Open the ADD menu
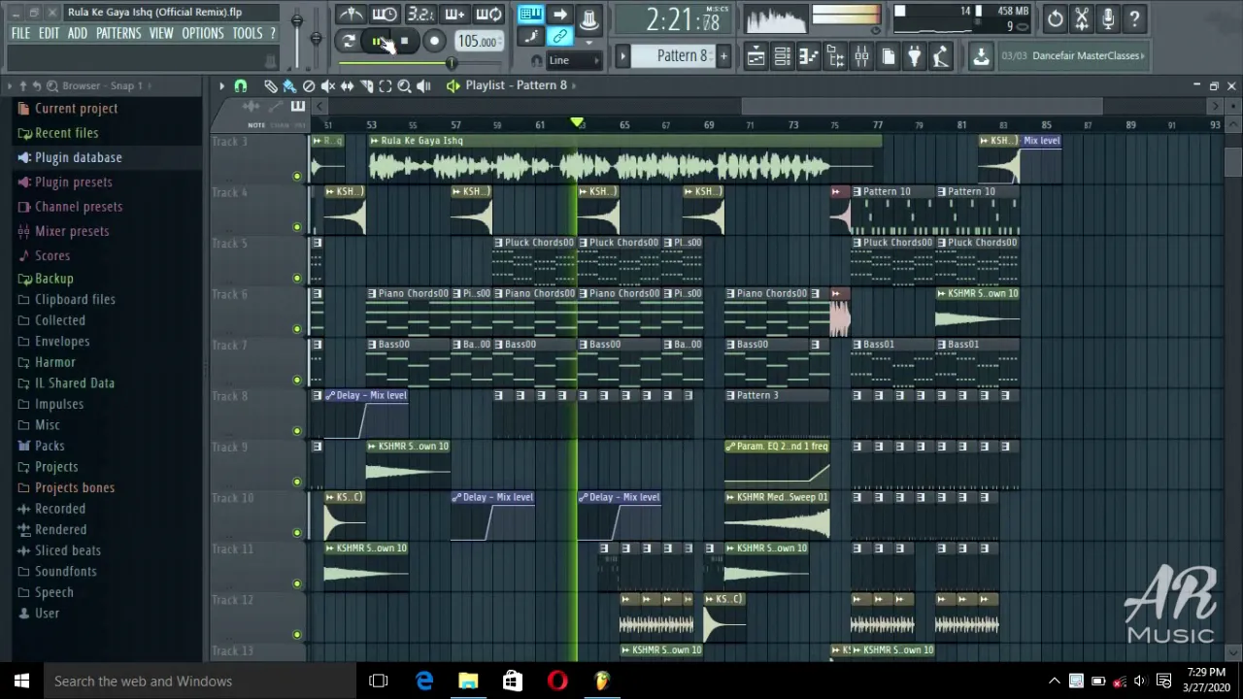Screen dimensions: 1243x699 coord(77,34)
